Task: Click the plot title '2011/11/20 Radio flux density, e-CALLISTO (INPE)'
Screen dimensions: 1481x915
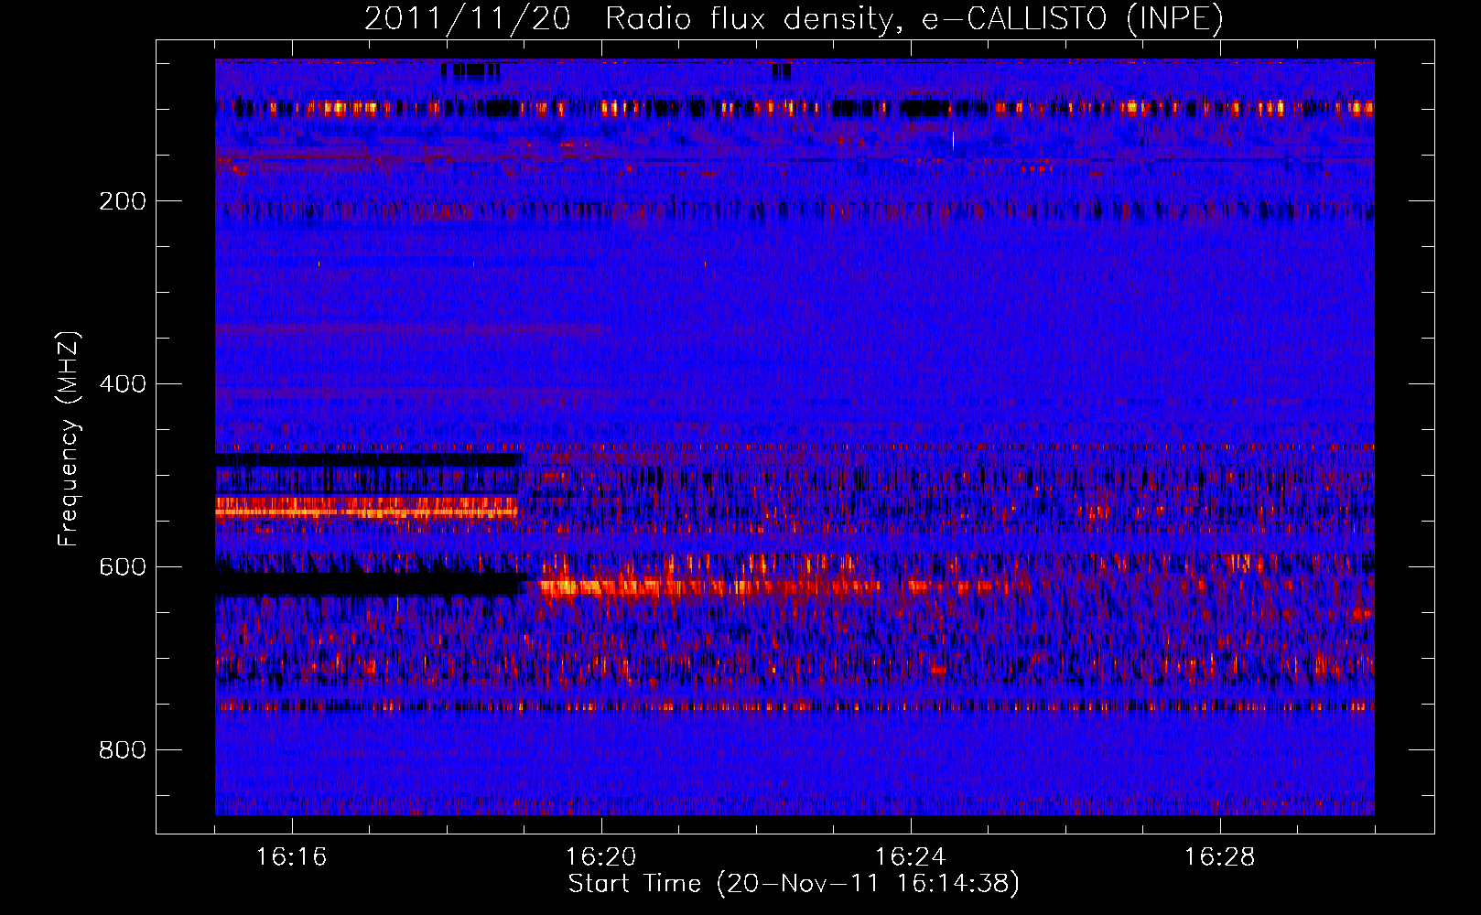Action: click(794, 18)
